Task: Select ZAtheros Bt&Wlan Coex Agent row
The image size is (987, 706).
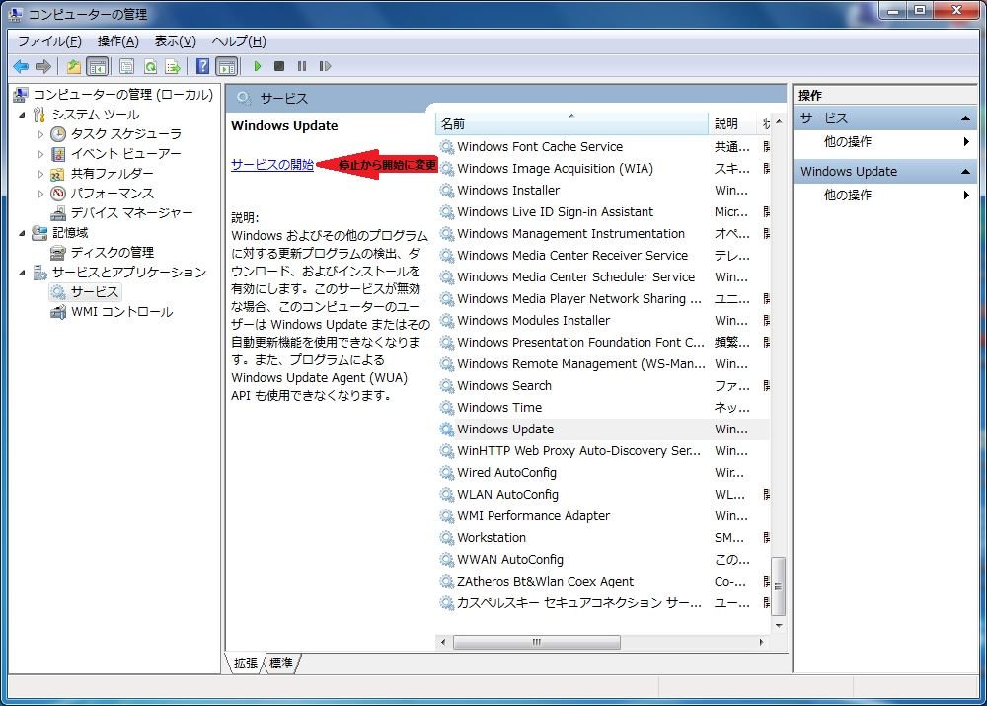Action: (x=604, y=582)
